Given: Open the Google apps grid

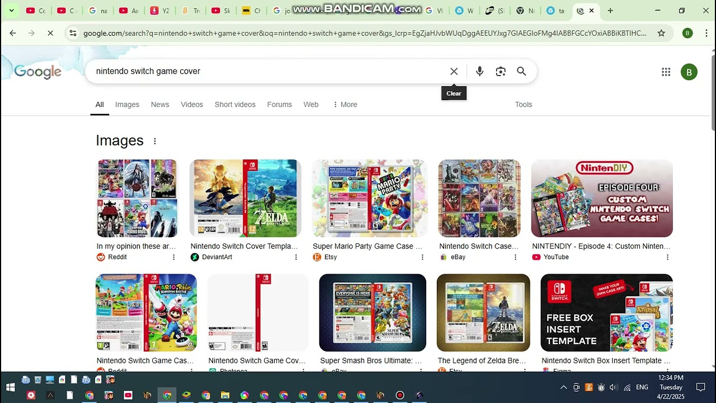Looking at the screenshot, I should pyautogui.click(x=666, y=72).
